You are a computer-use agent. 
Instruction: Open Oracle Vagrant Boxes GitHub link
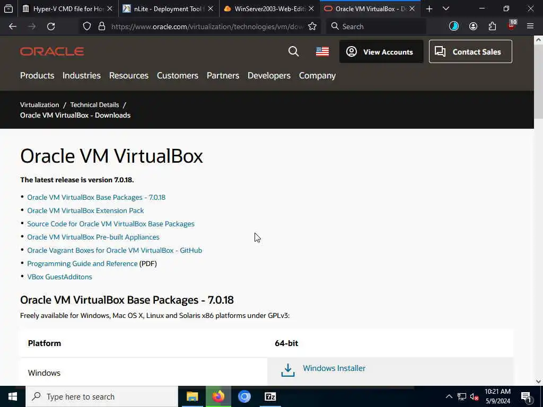(115, 250)
